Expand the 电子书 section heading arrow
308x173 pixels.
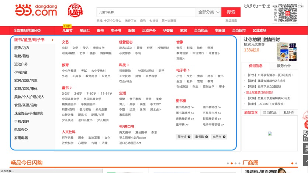point(188,70)
